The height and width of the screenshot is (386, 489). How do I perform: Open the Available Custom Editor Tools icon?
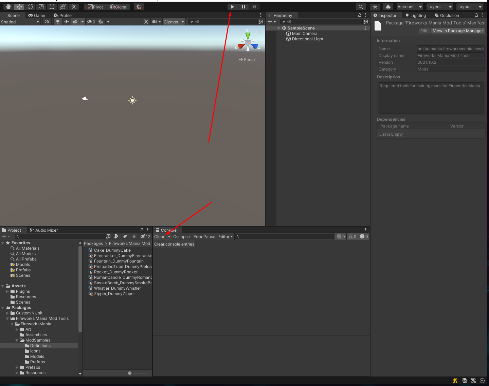tap(74, 6)
